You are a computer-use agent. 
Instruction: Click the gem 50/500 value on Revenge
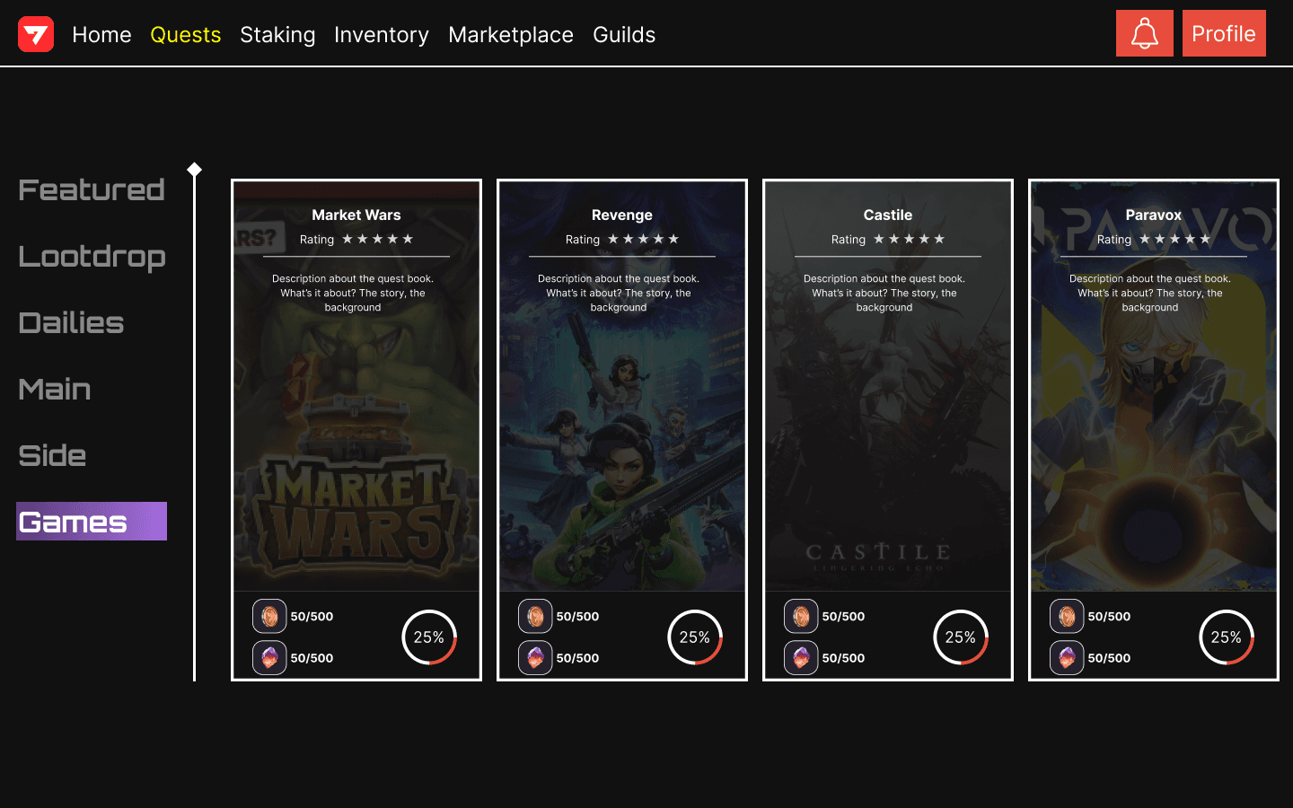[x=577, y=658]
